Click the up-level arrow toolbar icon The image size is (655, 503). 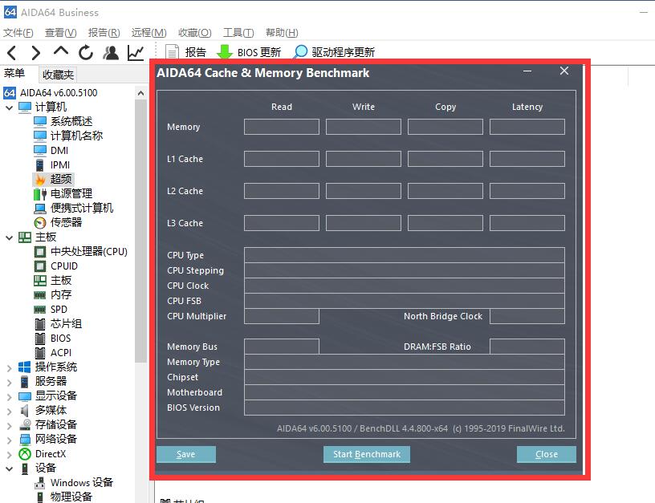61,51
